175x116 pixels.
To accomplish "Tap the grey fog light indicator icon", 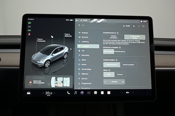I will coord(29,27).
